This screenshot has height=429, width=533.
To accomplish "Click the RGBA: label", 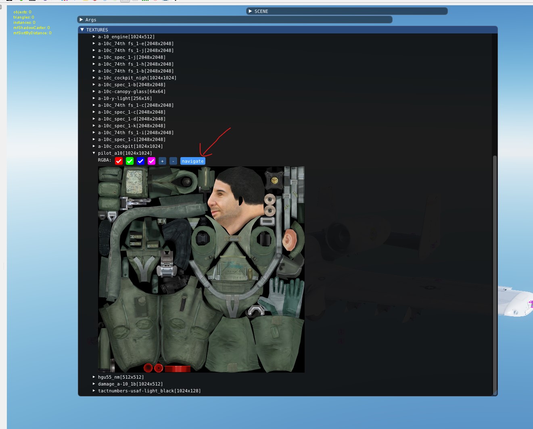I will click(x=105, y=160).
